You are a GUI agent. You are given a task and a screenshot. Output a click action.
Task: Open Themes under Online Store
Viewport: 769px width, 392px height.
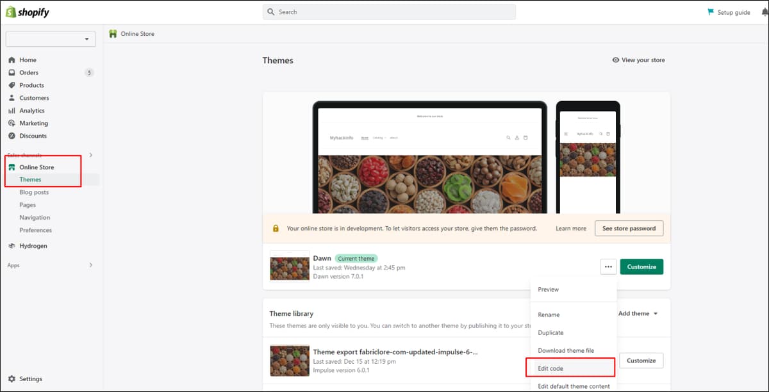coord(30,180)
